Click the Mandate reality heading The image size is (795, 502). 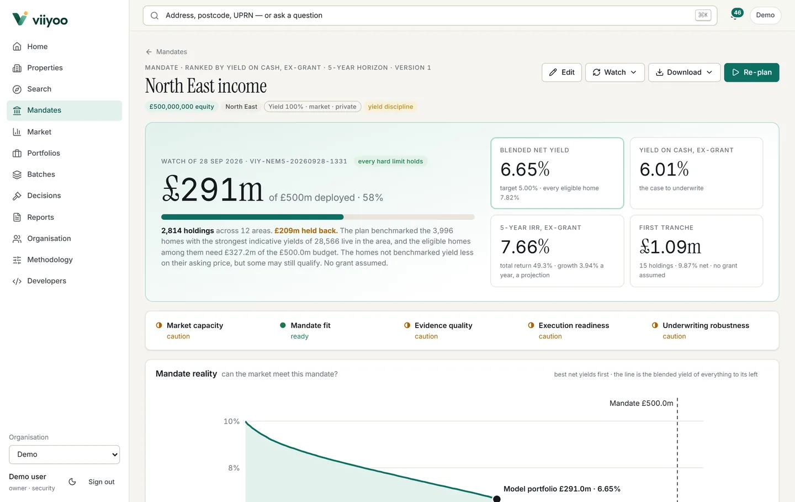186,374
